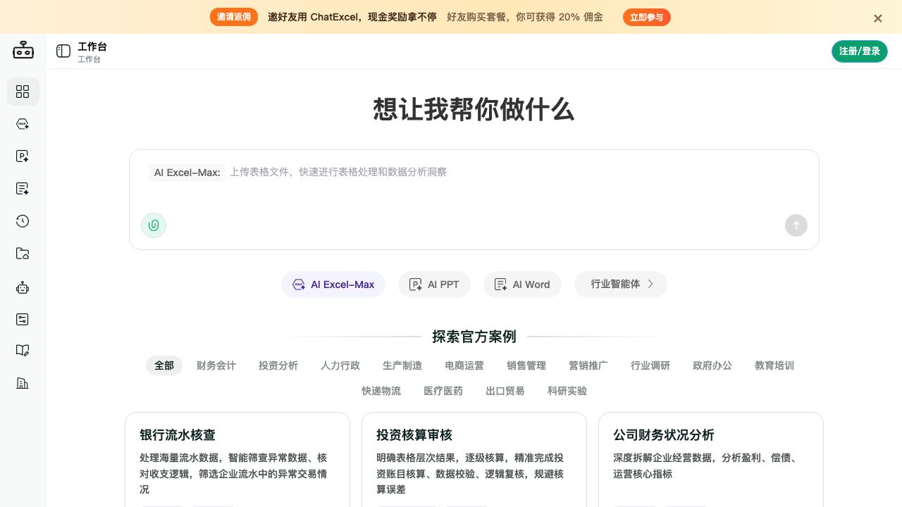Click the 邀请返佣 badge

pos(234,17)
